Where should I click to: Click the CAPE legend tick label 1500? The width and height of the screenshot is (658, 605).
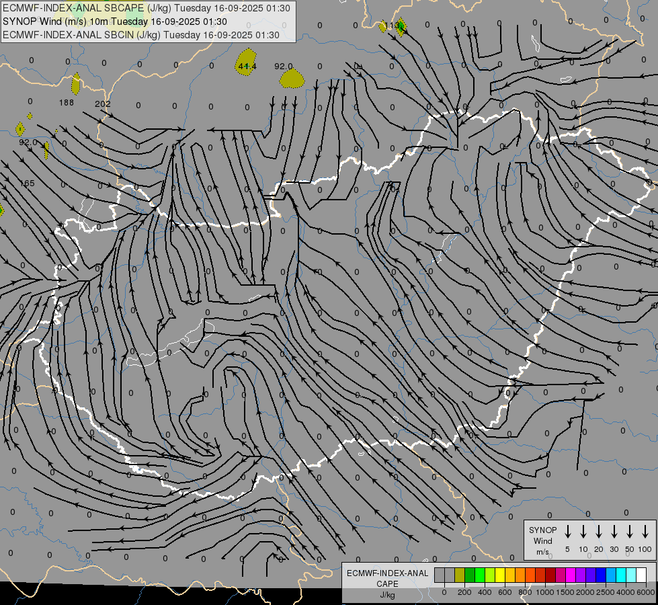(x=565, y=592)
